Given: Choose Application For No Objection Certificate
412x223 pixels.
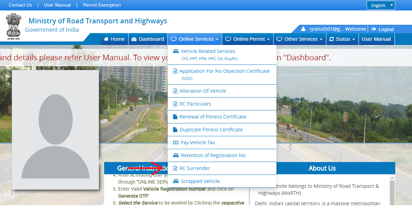Looking at the screenshot, I should pos(222,75).
